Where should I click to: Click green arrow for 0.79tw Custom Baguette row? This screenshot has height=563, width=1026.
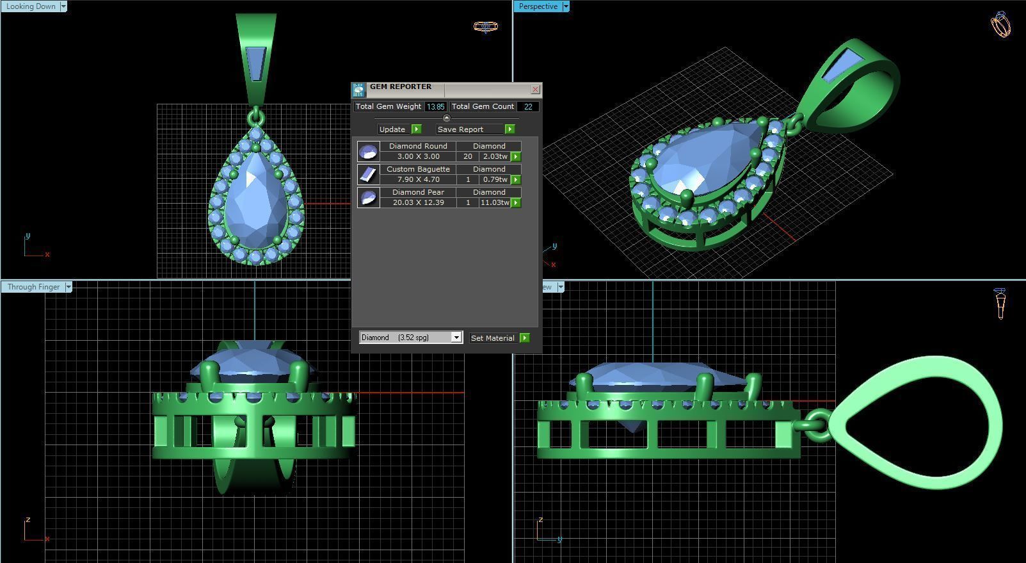point(516,180)
